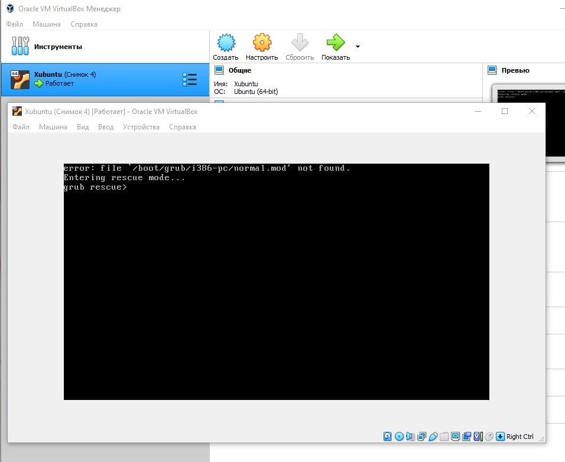
Task: Click the Xubuntu name value in Общие
Action: pyautogui.click(x=246, y=84)
